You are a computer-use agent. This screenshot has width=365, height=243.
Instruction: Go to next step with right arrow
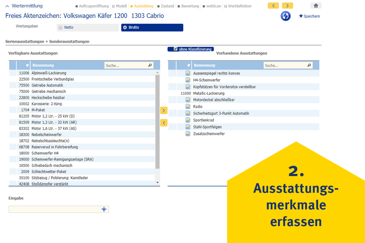[288, 6]
